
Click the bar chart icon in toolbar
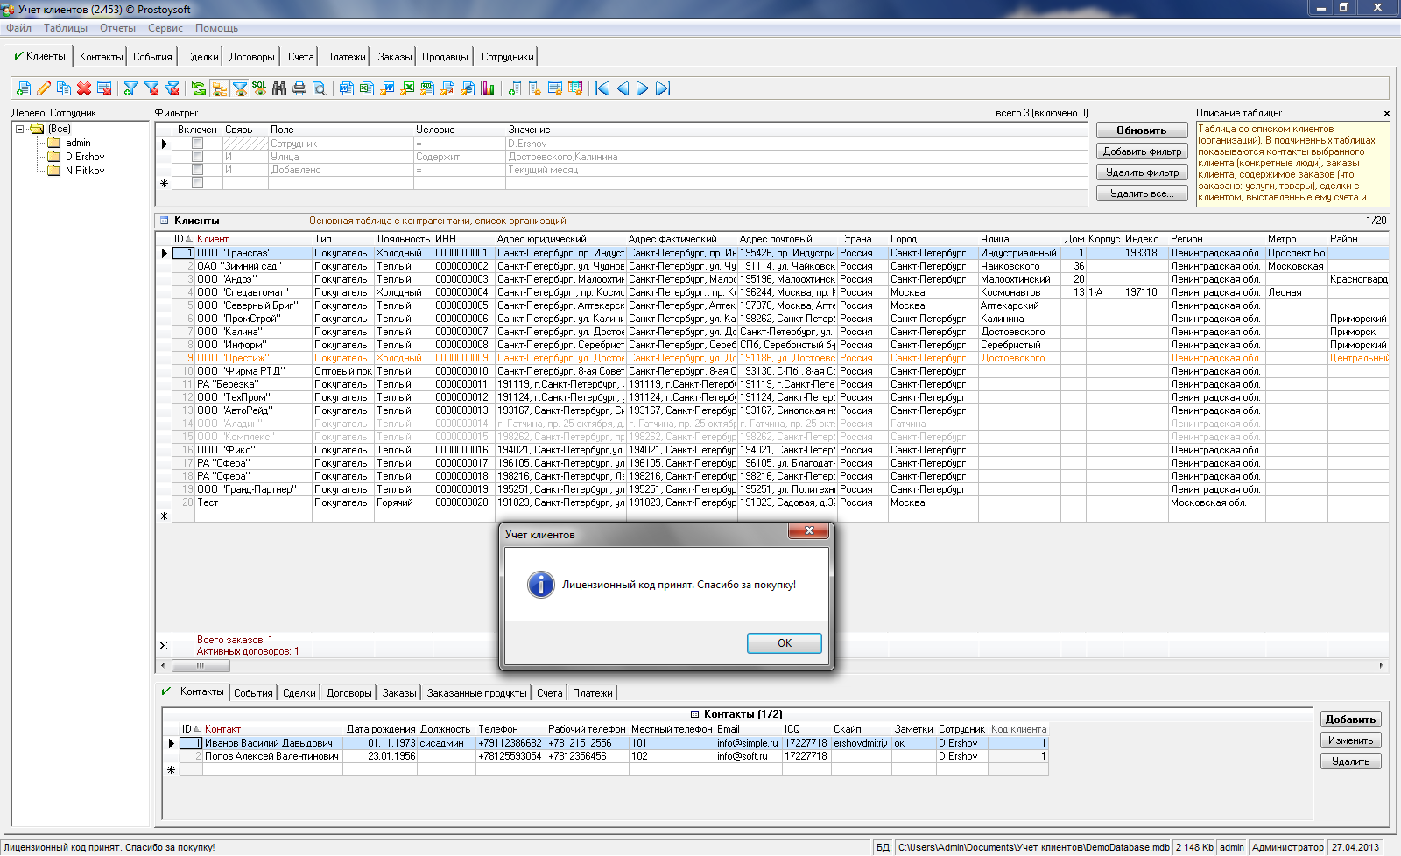coord(488,88)
